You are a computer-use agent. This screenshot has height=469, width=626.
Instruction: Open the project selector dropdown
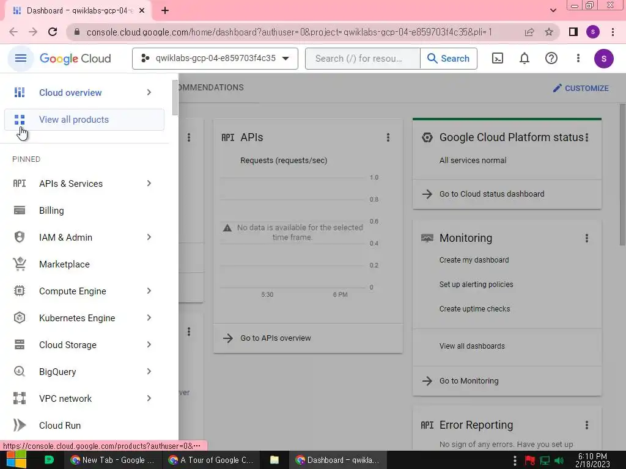pyautogui.click(x=215, y=59)
